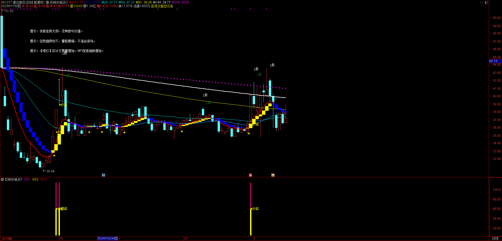
Task: Click the 2024年 label on time axis
Action: [x=7, y=239]
